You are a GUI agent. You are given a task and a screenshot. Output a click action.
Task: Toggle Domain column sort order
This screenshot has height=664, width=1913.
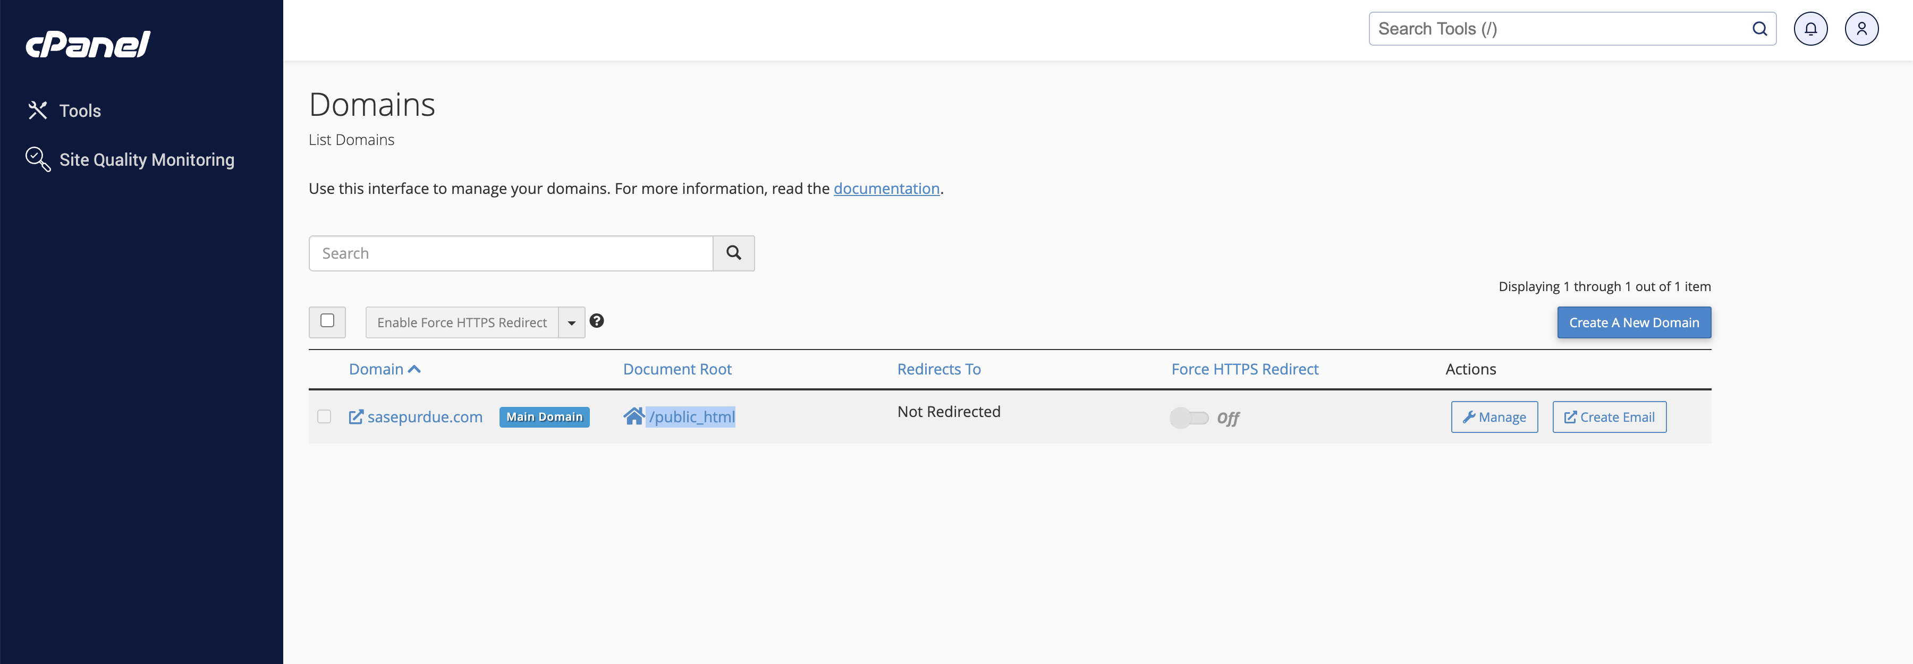click(x=384, y=369)
